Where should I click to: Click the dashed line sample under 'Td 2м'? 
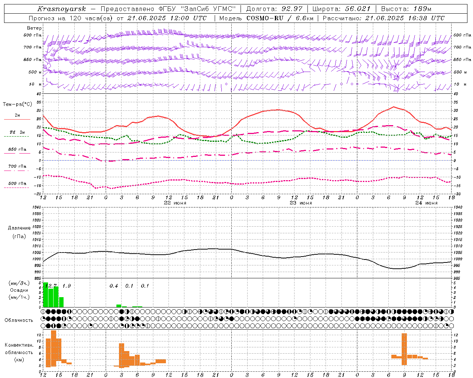(17, 137)
